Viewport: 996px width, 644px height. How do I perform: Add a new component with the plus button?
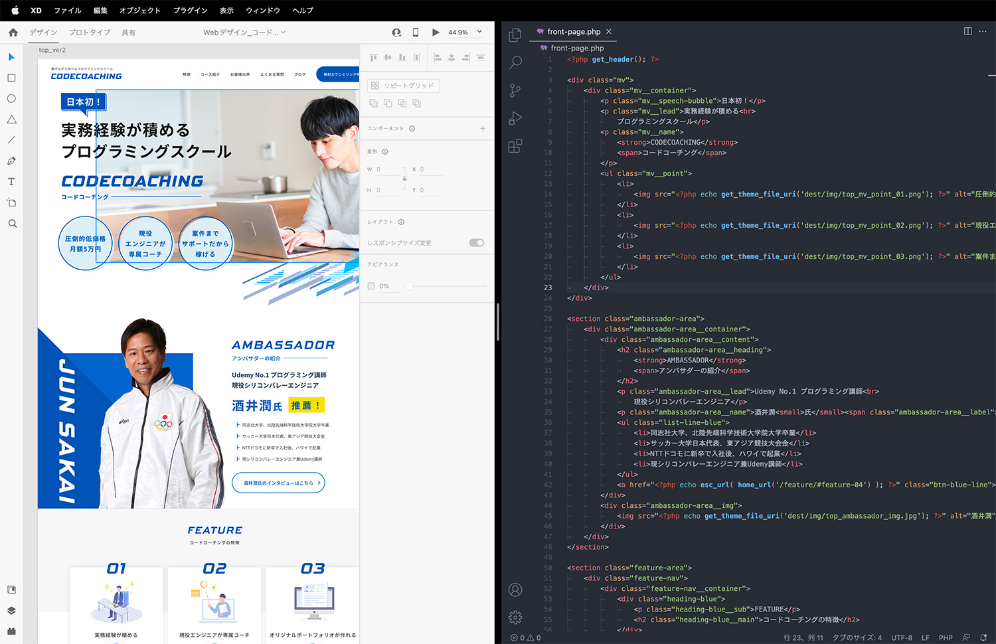[x=483, y=129]
